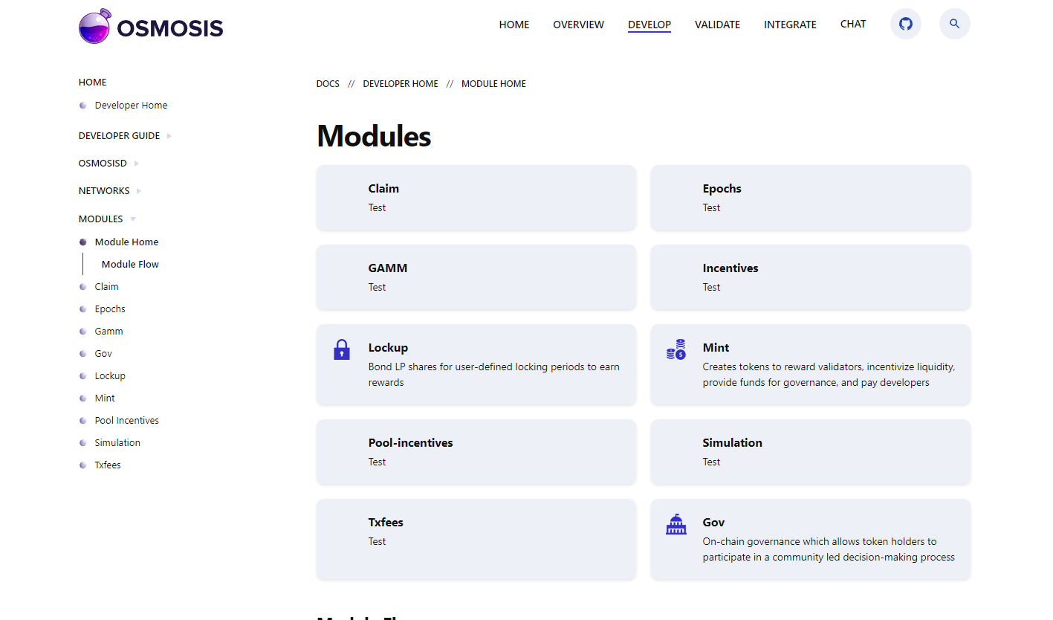
Task: Switch to the VALIDATE nav item
Action: (x=717, y=25)
